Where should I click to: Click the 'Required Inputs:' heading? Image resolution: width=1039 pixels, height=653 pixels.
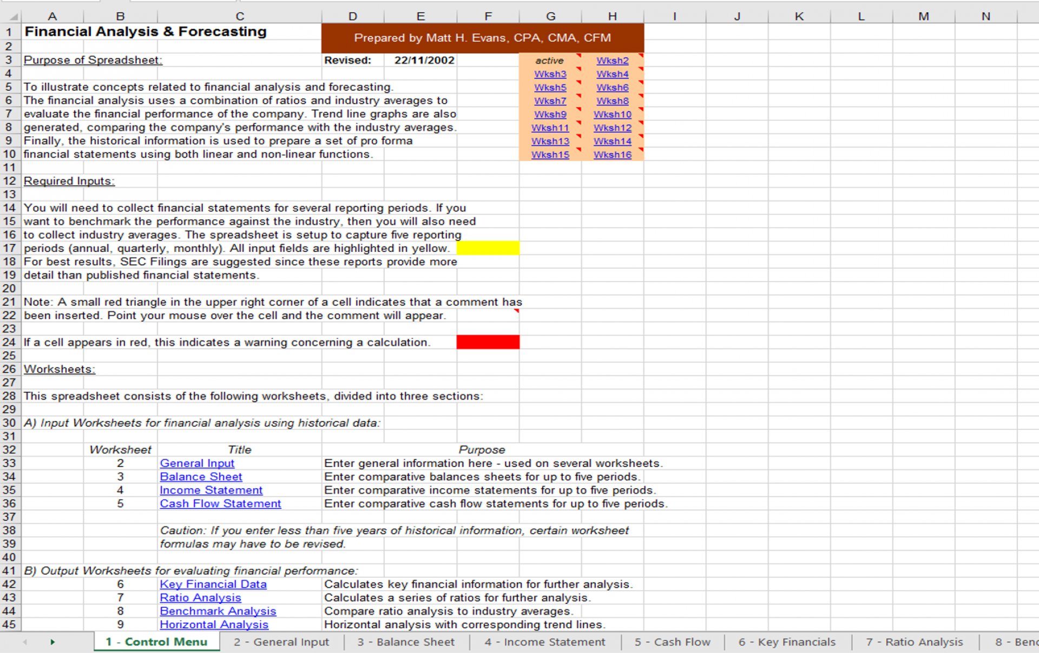69,181
